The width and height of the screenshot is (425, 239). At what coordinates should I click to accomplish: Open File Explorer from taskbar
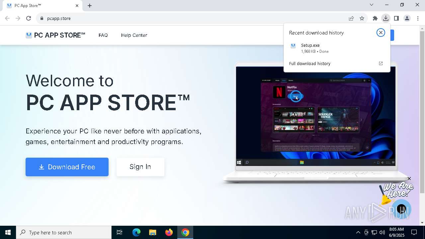pos(153,232)
